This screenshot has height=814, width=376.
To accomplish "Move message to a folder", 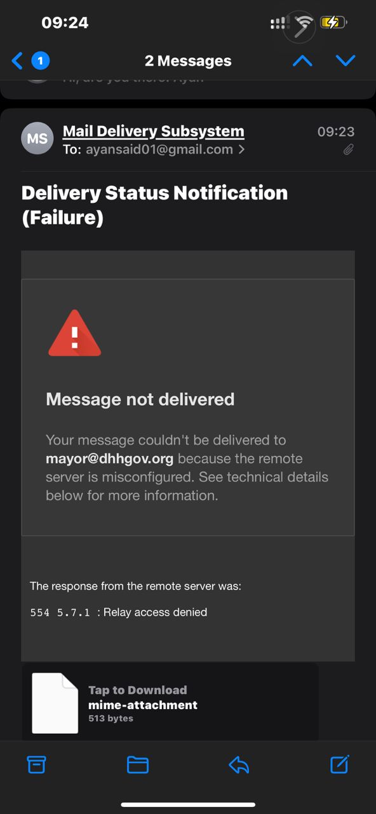I will tap(138, 764).
